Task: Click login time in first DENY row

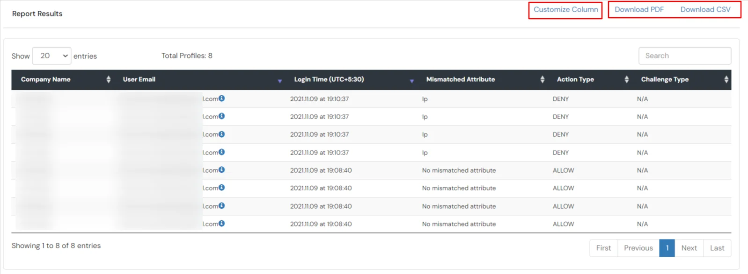Action: point(319,99)
